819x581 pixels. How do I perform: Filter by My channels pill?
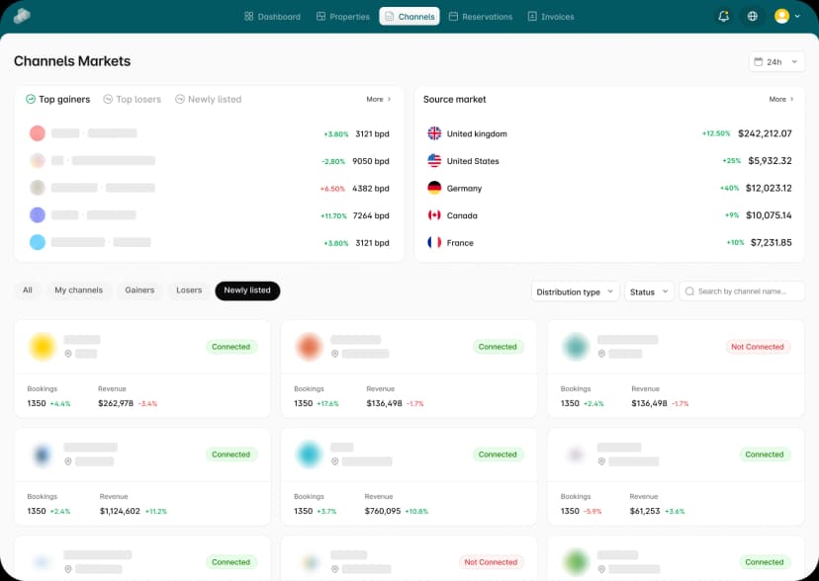click(79, 290)
